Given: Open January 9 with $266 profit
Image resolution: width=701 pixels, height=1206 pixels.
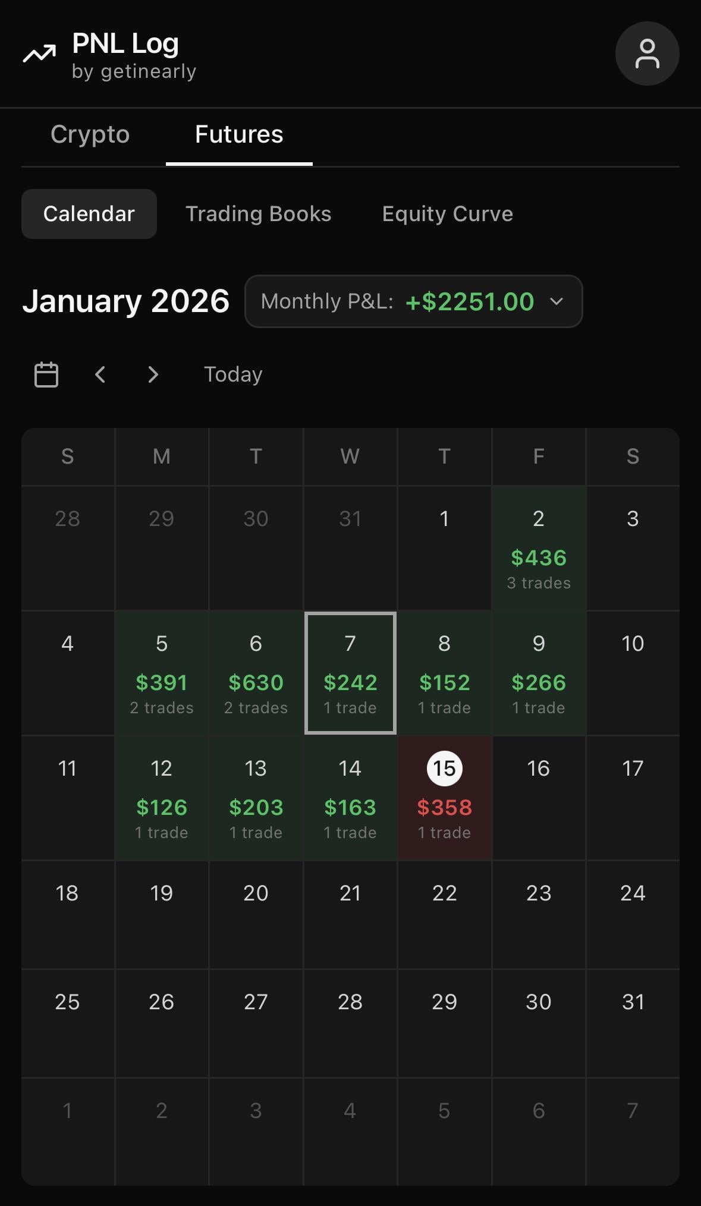Looking at the screenshot, I should (539, 673).
